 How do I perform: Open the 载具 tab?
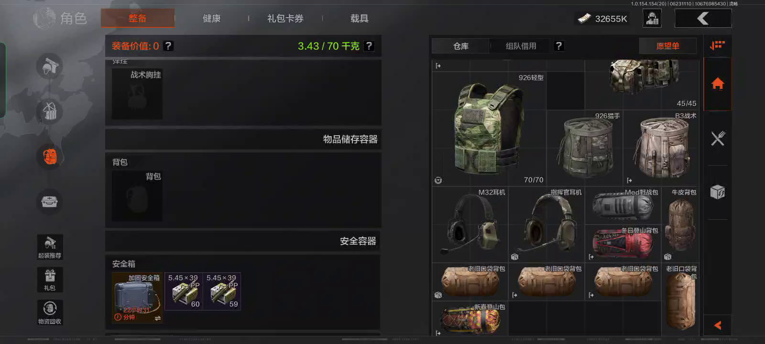tap(359, 19)
